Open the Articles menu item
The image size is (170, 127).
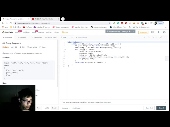click(x=49, y=32)
